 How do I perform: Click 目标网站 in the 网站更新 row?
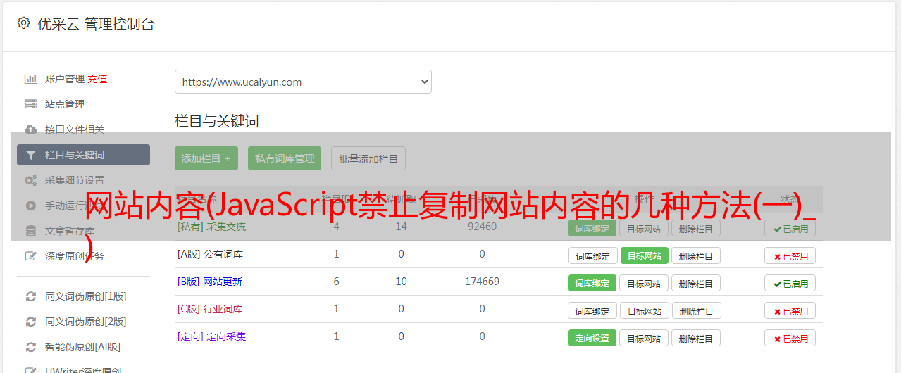click(x=644, y=283)
